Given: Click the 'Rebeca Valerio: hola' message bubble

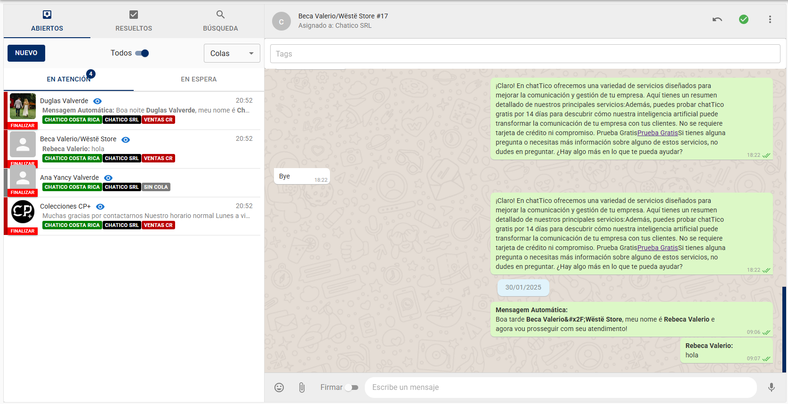Looking at the screenshot, I should 726,350.
